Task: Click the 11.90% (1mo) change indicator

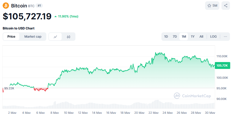Action: point(66,16)
